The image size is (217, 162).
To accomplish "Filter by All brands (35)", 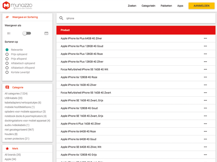I will coord(13,154).
